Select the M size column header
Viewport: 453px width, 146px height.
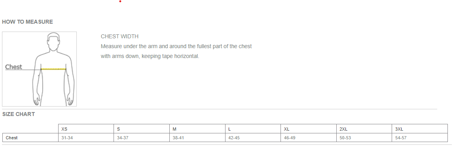tap(197, 129)
